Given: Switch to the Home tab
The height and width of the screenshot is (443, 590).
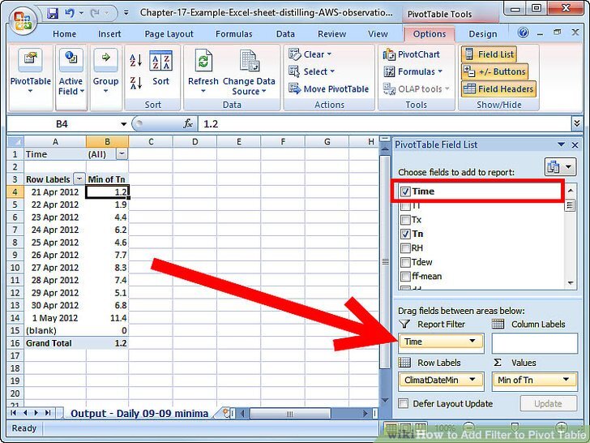Looking at the screenshot, I should [64, 34].
